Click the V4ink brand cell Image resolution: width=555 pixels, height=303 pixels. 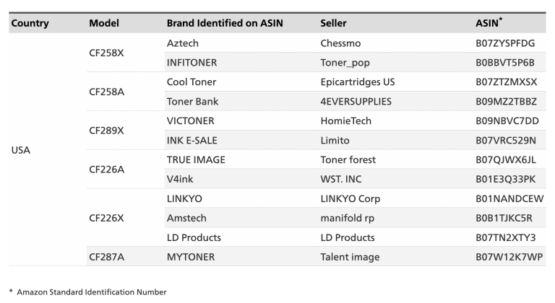pyautogui.click(x=181, y=179)
